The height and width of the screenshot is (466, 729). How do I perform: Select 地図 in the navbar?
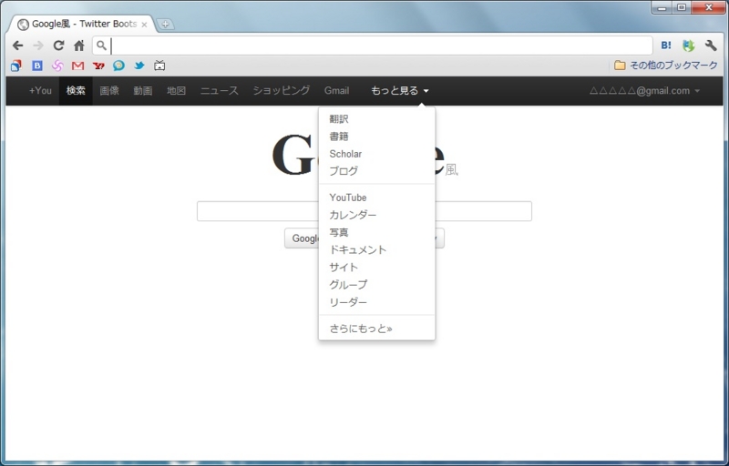pos(176,90)
